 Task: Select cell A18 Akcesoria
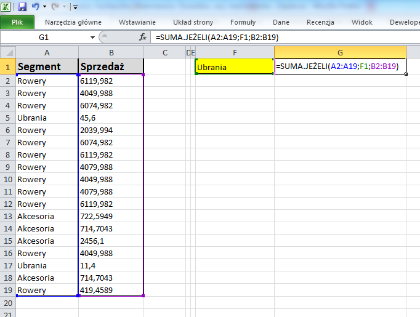(x=47, y=278)
